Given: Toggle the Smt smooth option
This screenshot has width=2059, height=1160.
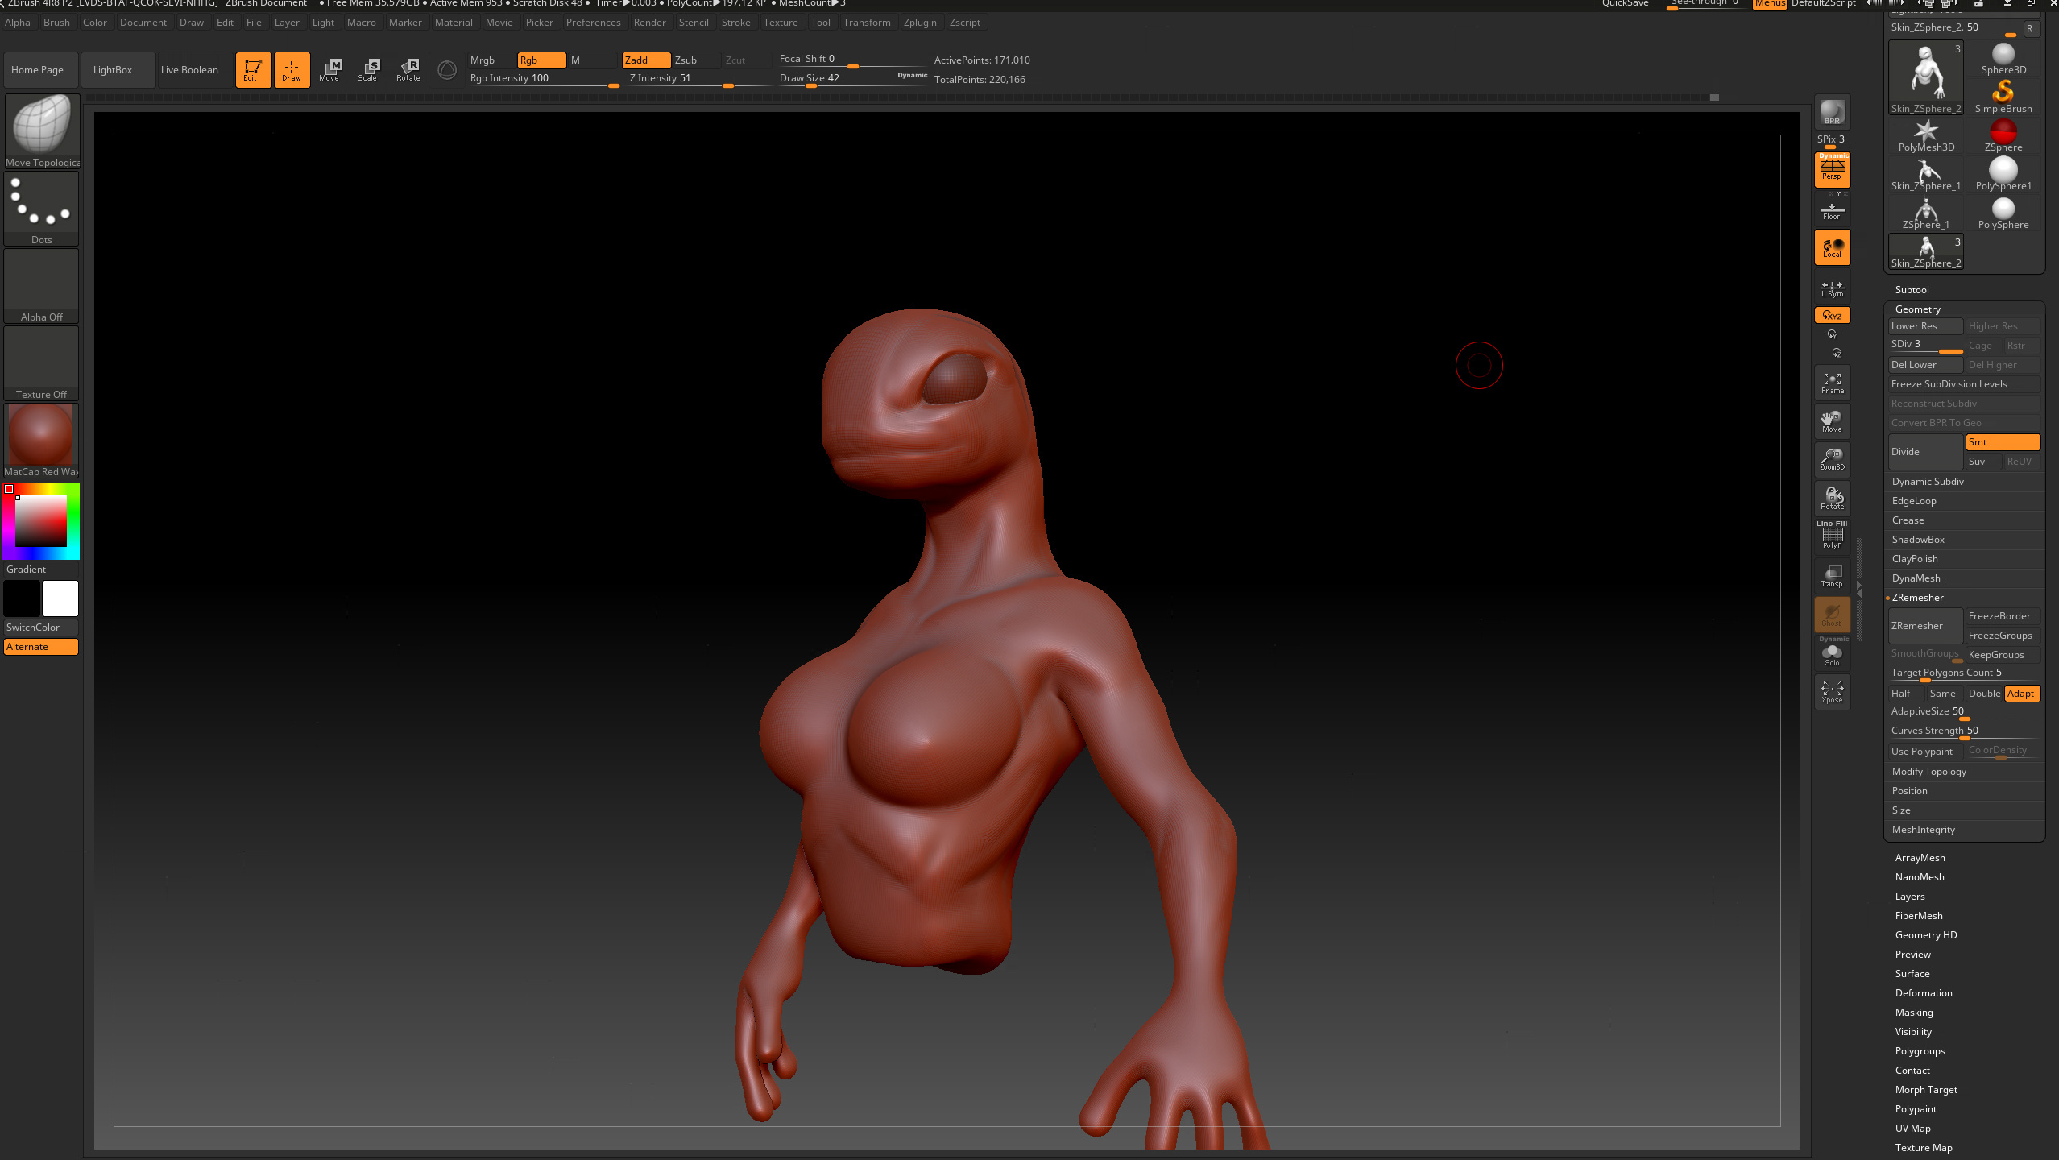Looking at the screenshot, I should tap(2001, 442).
